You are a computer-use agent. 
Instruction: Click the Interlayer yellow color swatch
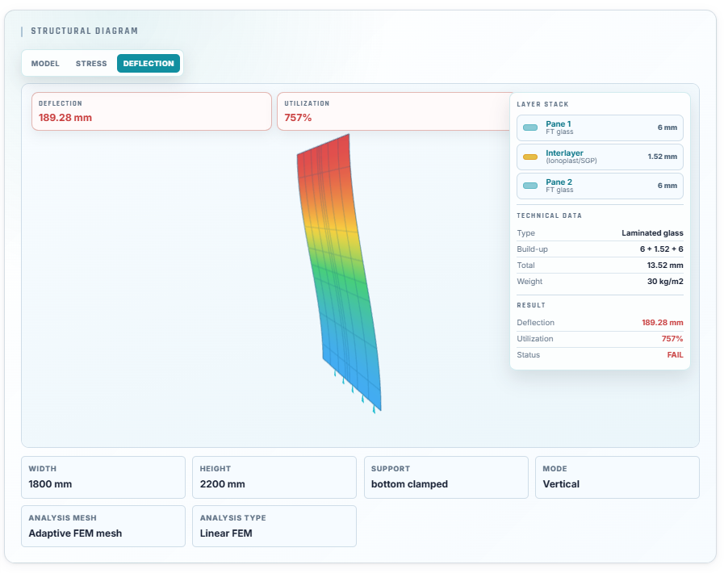coord(530,157)
